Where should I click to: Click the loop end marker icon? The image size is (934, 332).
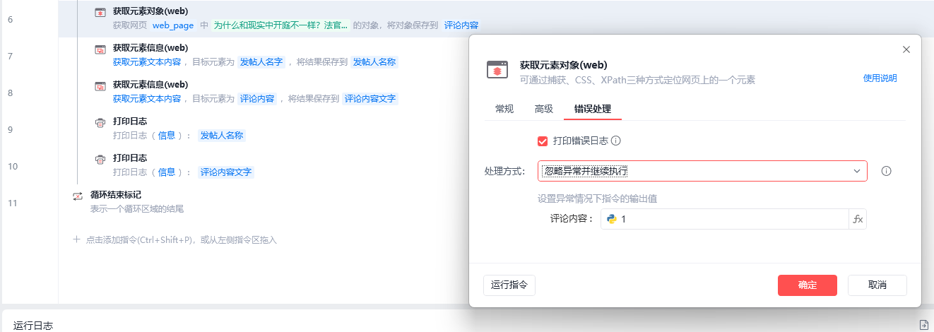(x=78, y=196)
